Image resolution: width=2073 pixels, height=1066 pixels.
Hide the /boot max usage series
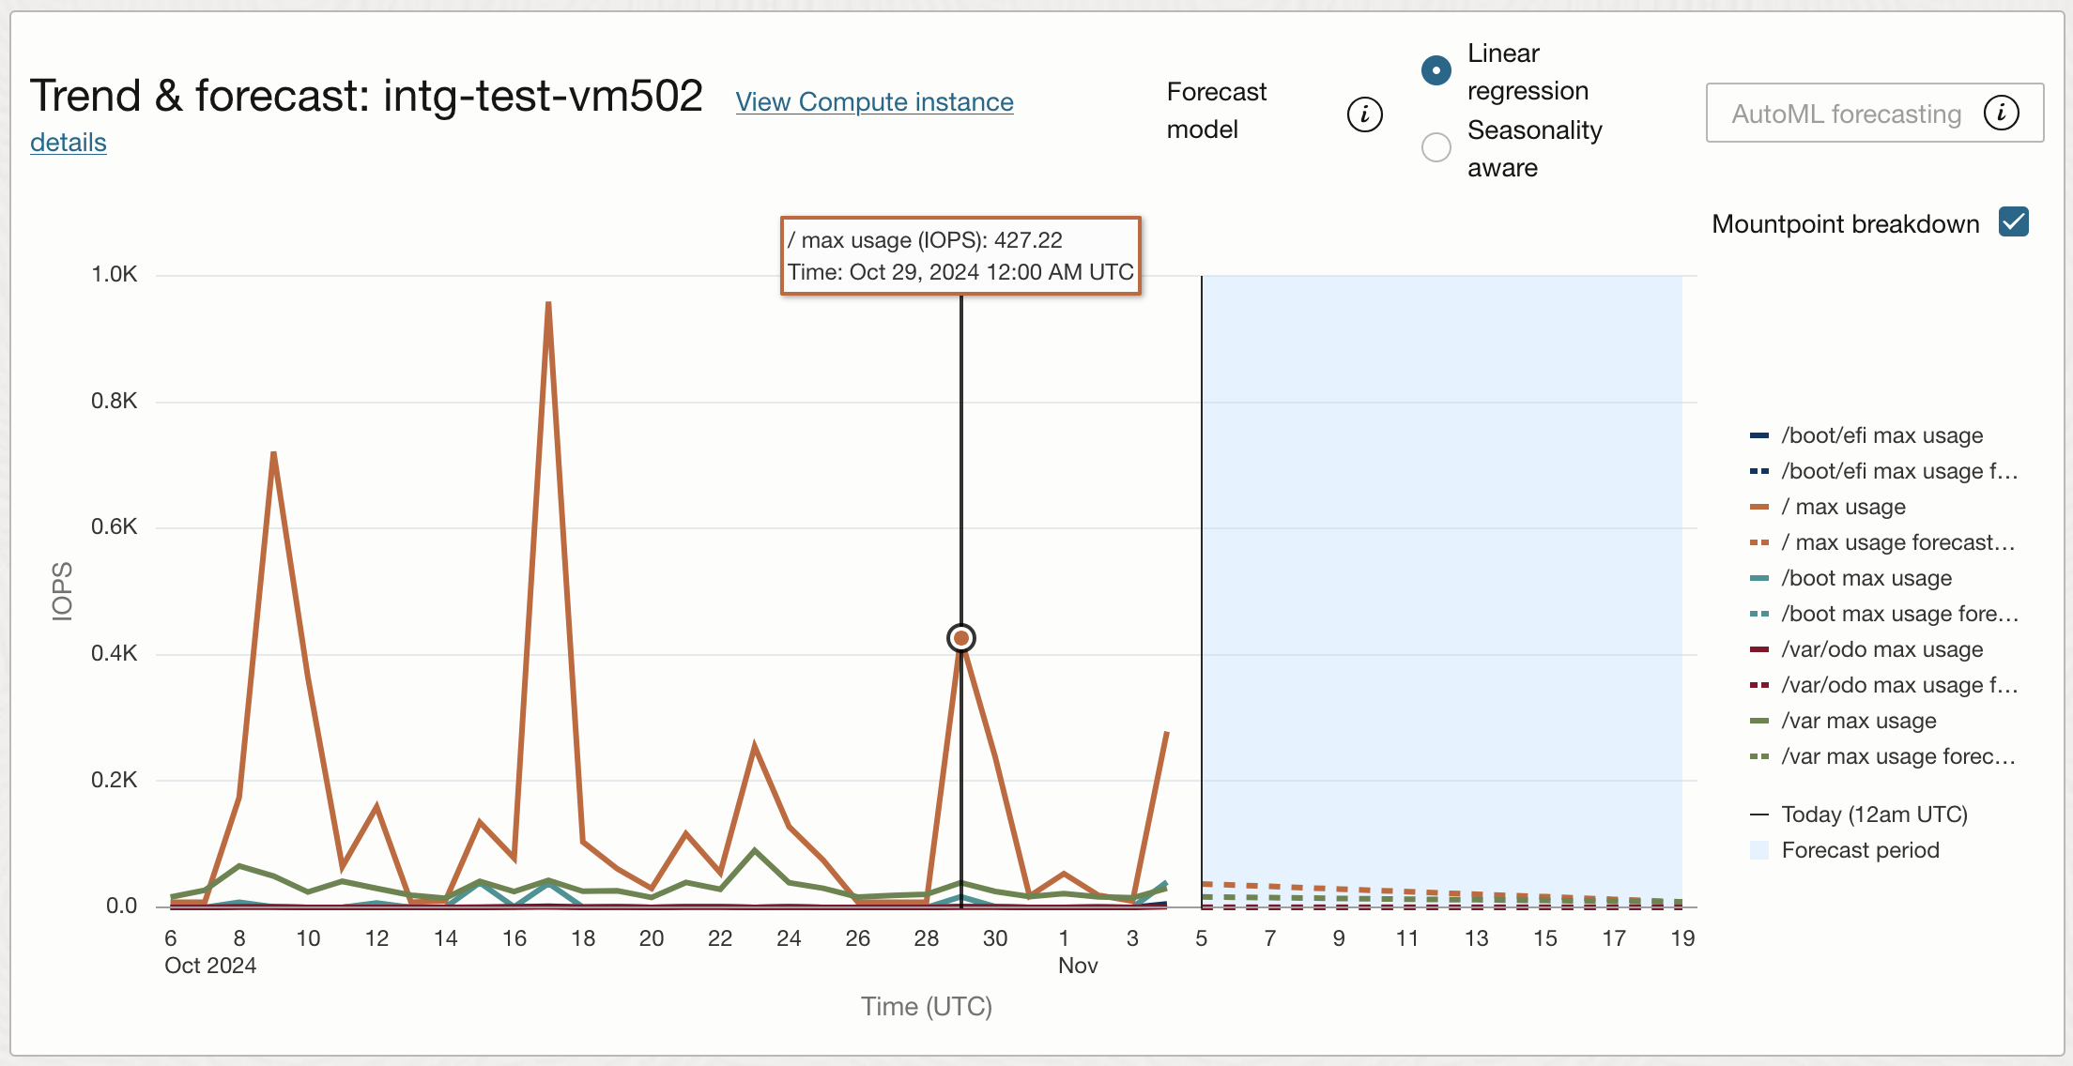(1866, 578)
